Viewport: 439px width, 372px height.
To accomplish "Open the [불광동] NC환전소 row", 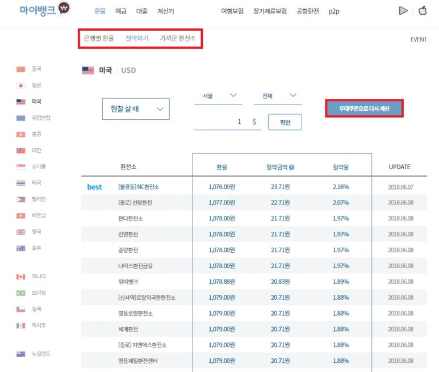I will point(254,187).
